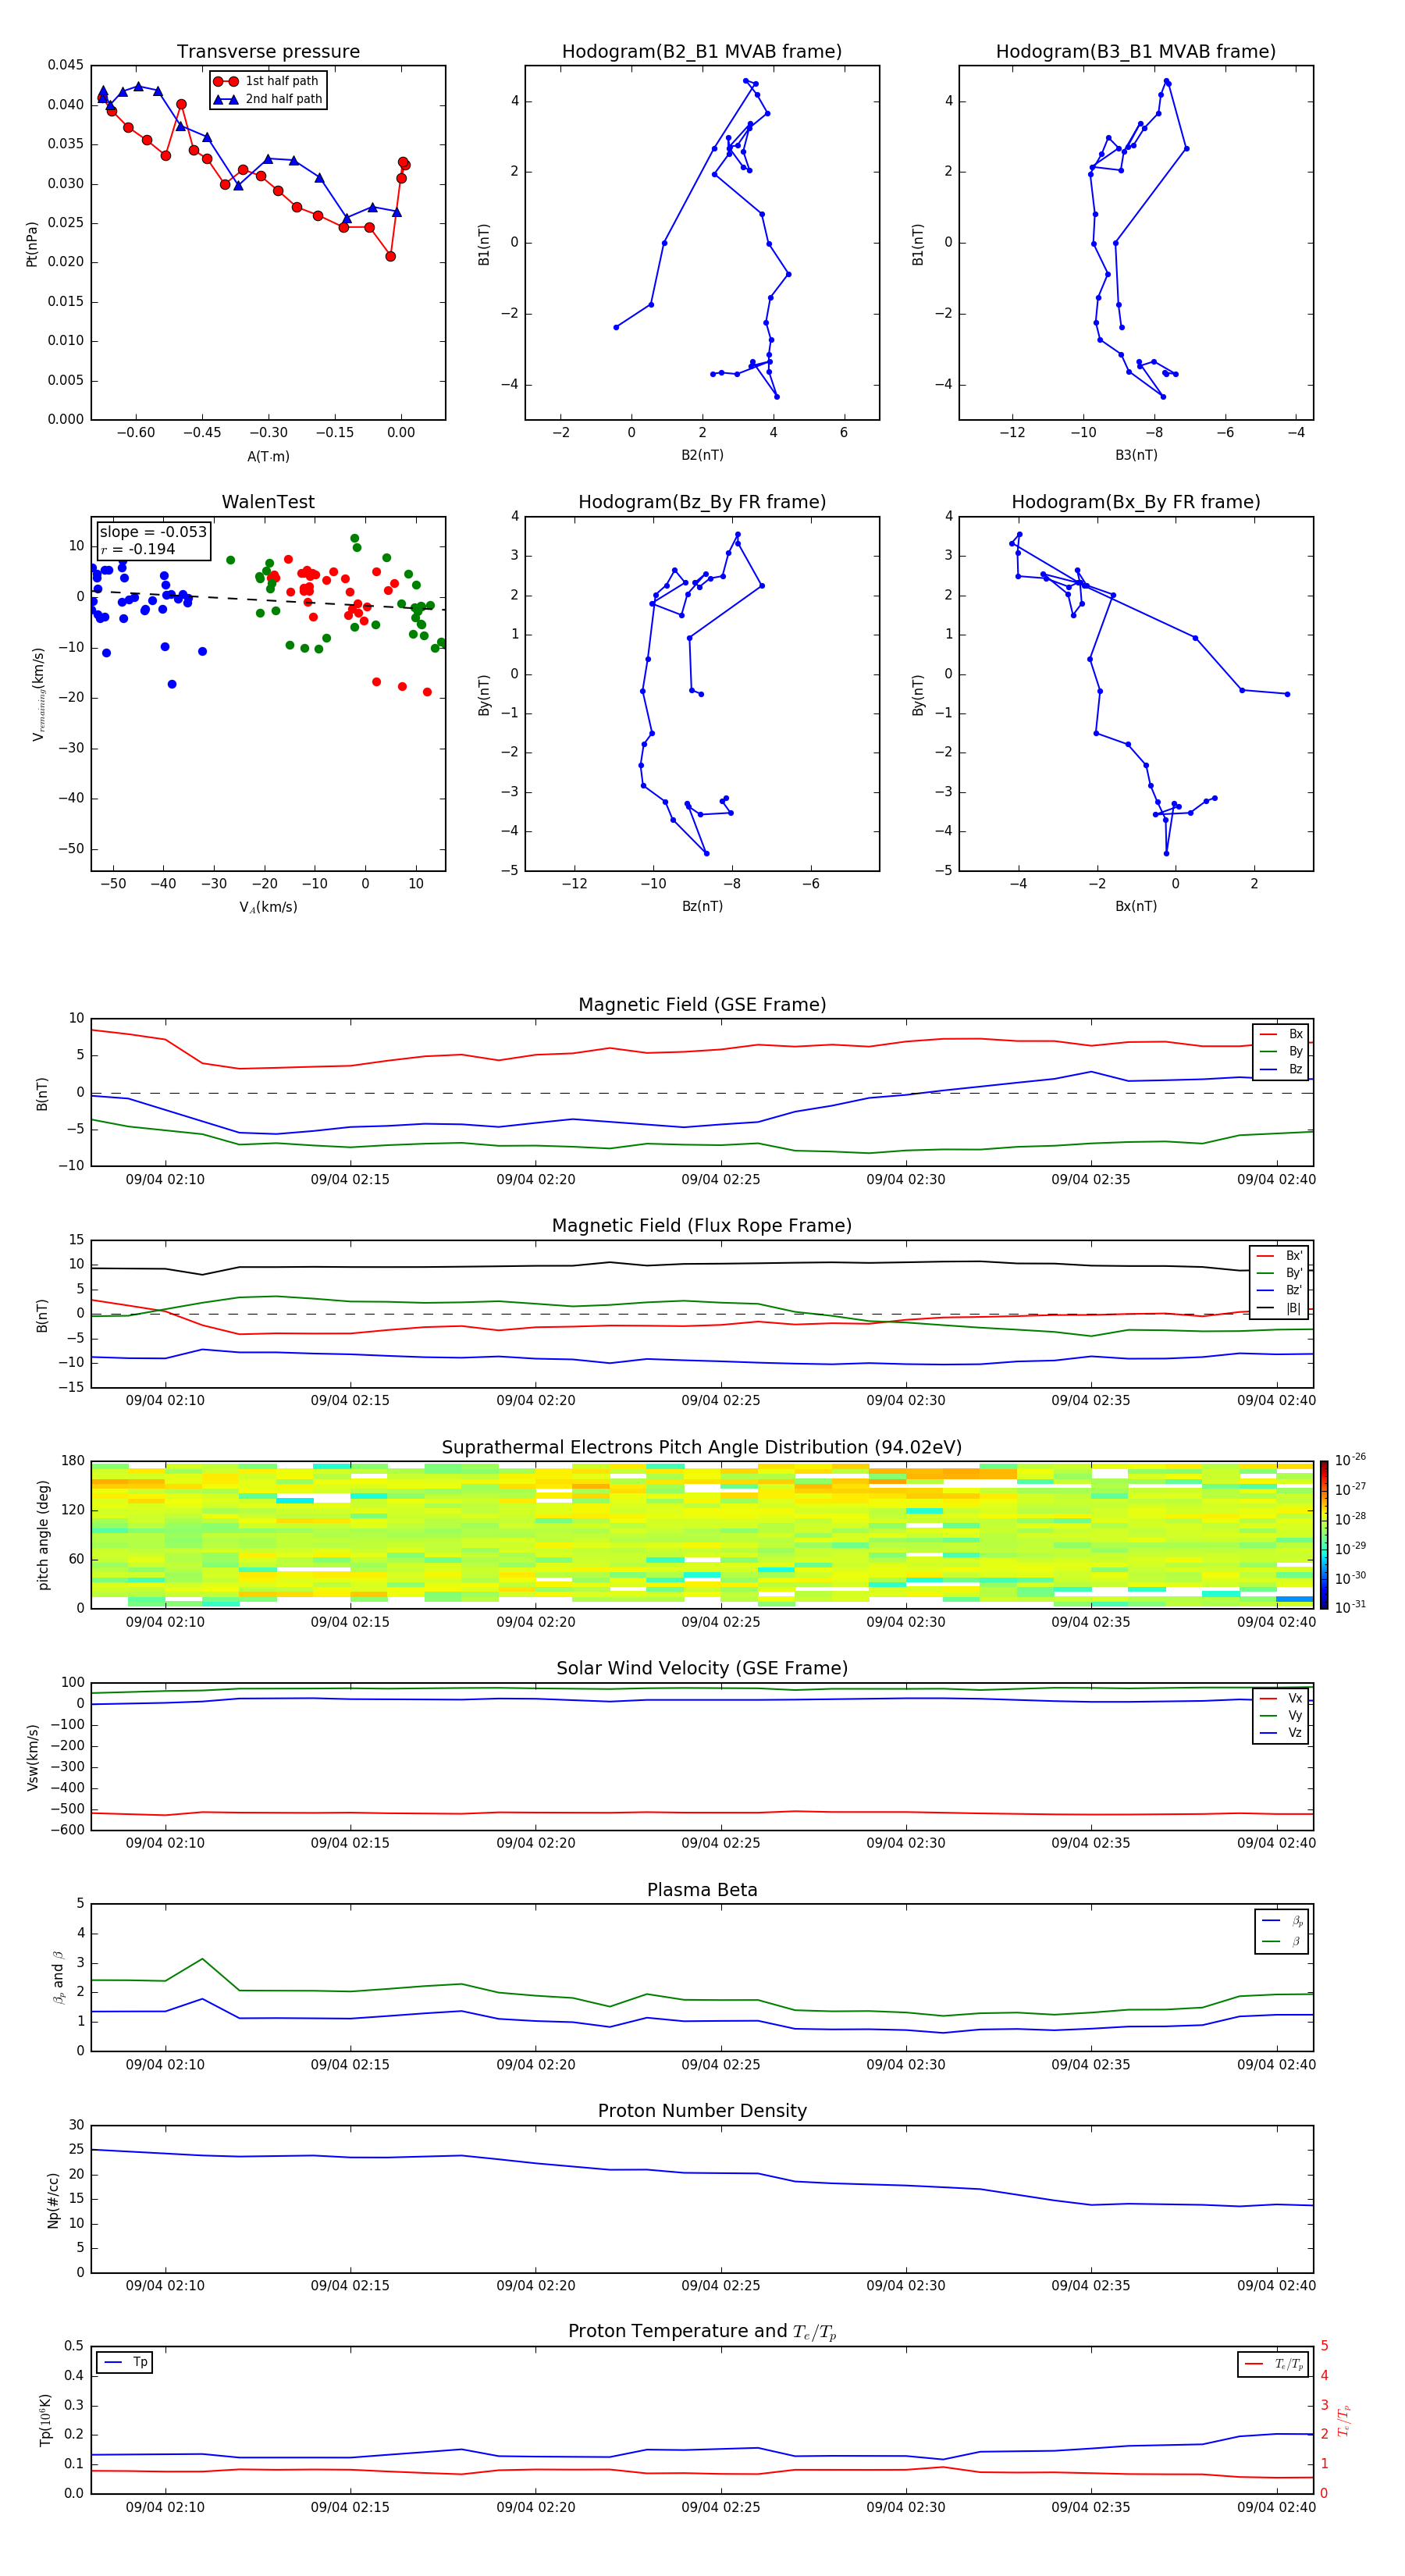Click the 'Tp(10^6K)' y-axis label
Viewport: 1405px width, 2576px height.
click(45, 2420)
